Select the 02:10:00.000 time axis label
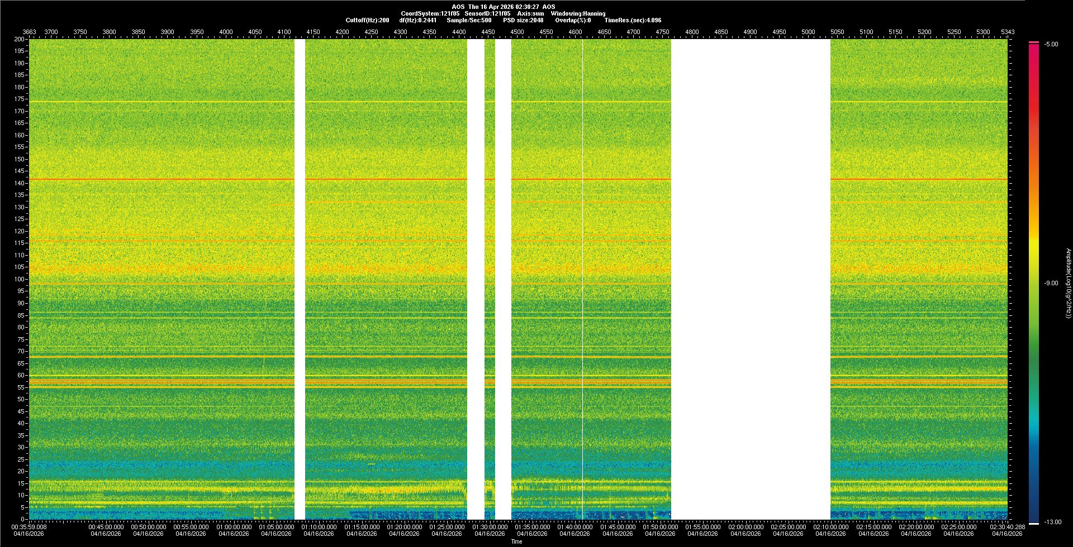The image size is (1073, 547). click(x=831, y=527)
